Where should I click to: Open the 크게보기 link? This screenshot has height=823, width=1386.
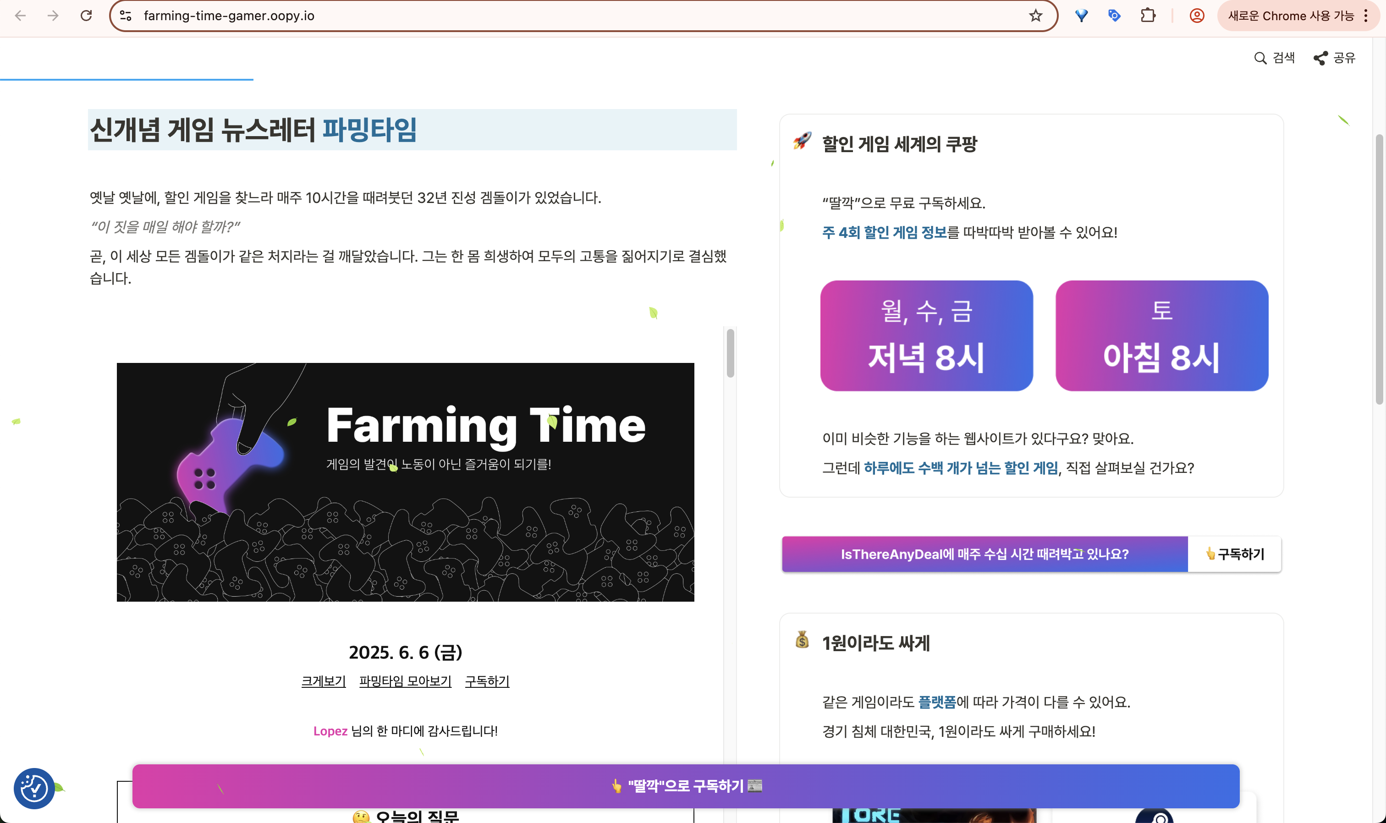[323, 681]
